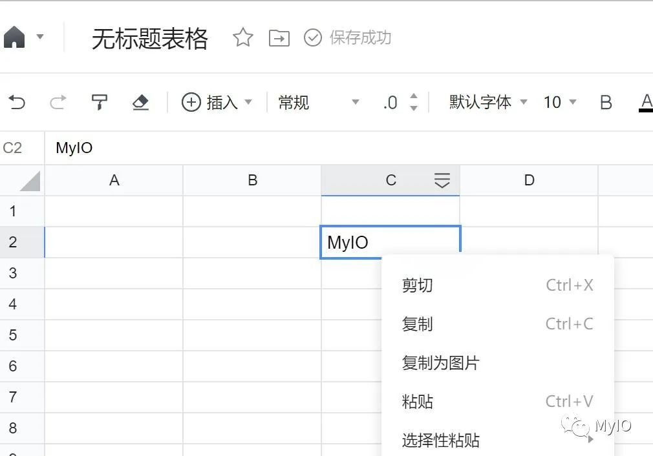Choose 剪切 from the context menu
This screenshot has width=653, height=456.
tap(417, 285)
